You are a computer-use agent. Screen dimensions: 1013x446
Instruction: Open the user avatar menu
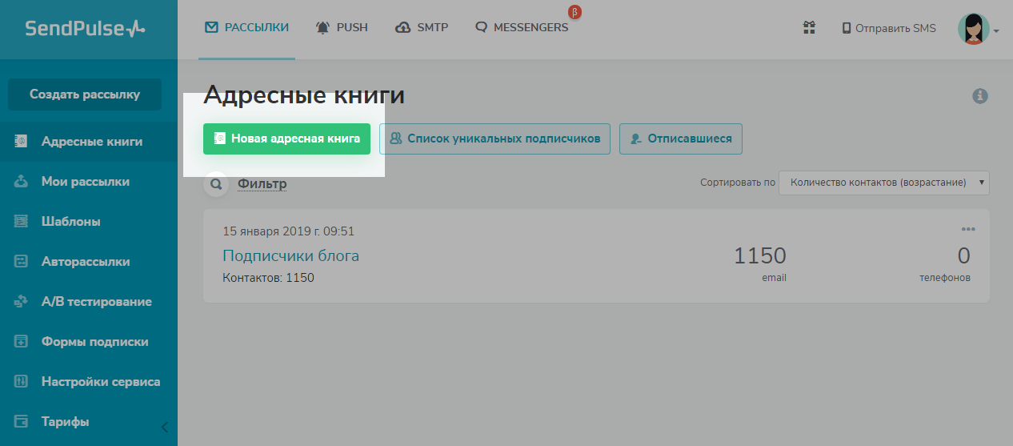coord(978,29)
